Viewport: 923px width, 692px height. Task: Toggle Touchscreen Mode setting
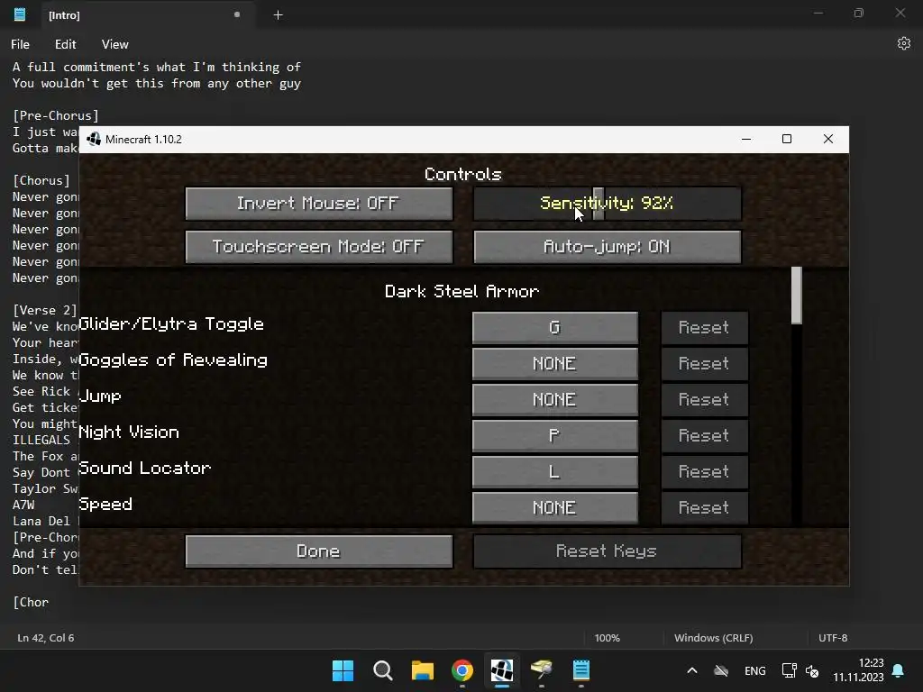tap(319, 247)
